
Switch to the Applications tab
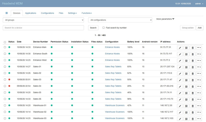tap(30, 13)
